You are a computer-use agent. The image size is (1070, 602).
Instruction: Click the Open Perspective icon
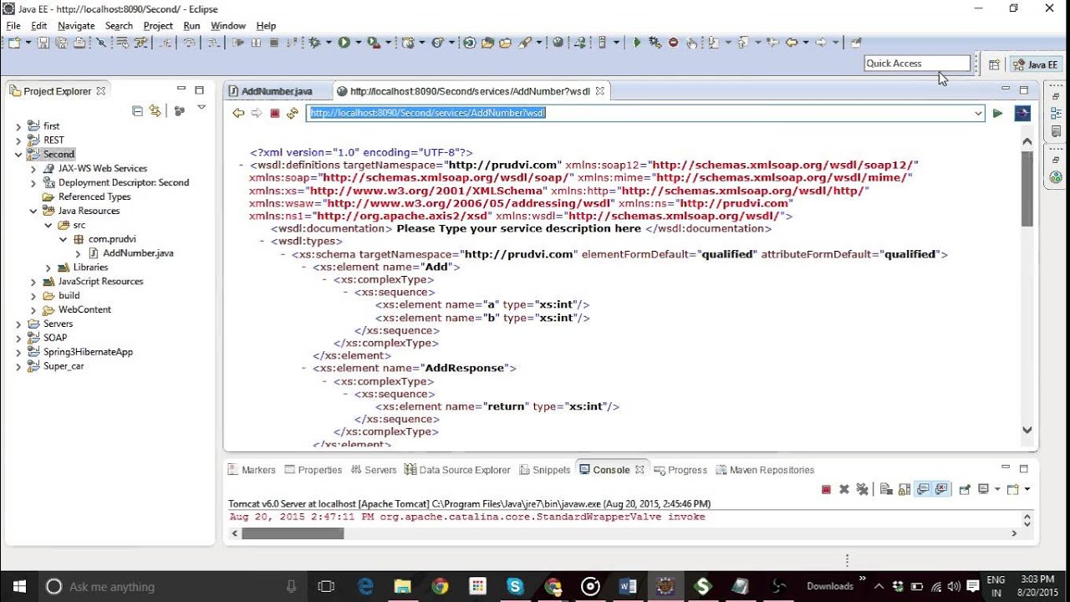tap(994, 64)
